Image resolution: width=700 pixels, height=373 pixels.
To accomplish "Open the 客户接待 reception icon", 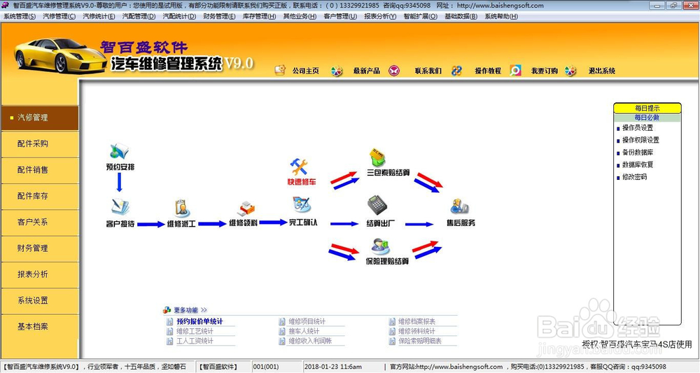I will coord(120,207).
